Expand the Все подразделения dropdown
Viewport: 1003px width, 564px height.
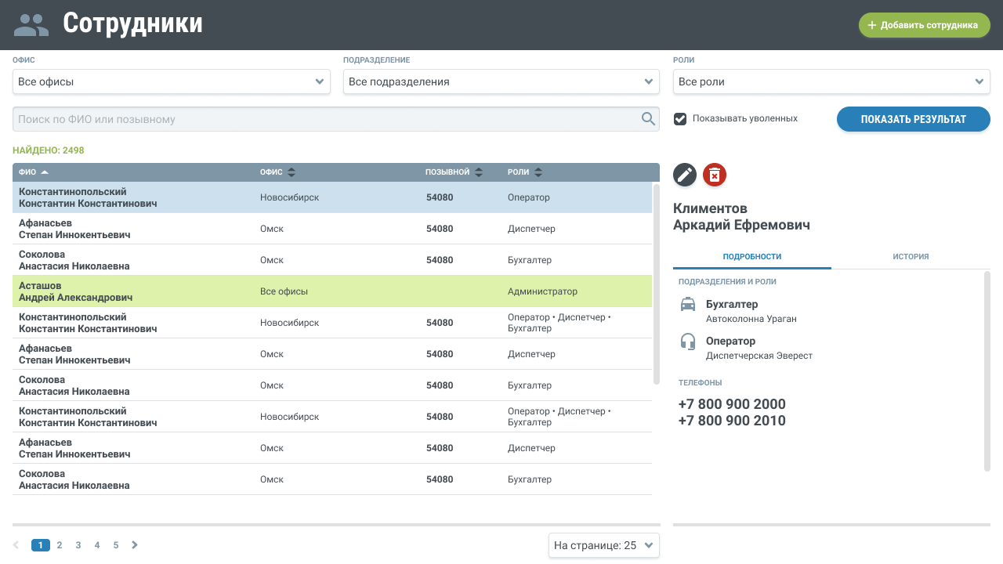tap(501, 81)
